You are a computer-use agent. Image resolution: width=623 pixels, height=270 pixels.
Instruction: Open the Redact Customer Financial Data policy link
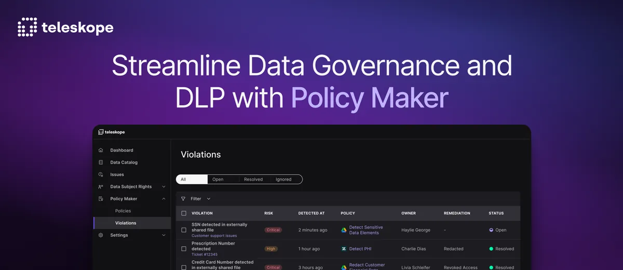[x=367, y=266]
